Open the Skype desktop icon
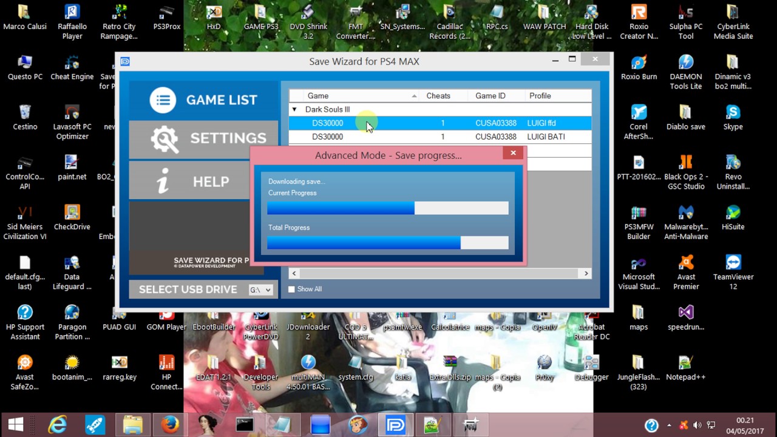777x437 pixels. (733, 117)
